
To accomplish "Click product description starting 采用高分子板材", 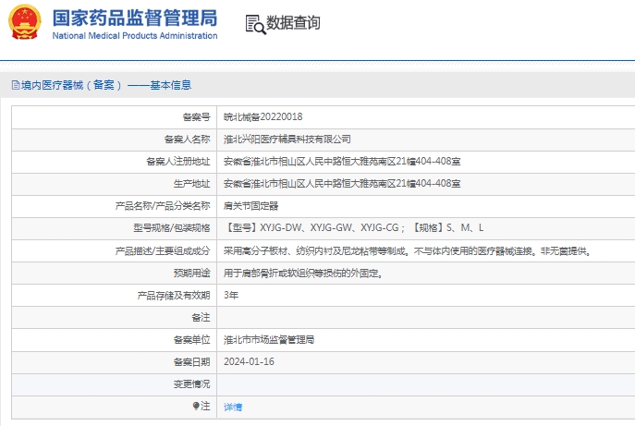I will coord(408,251).
